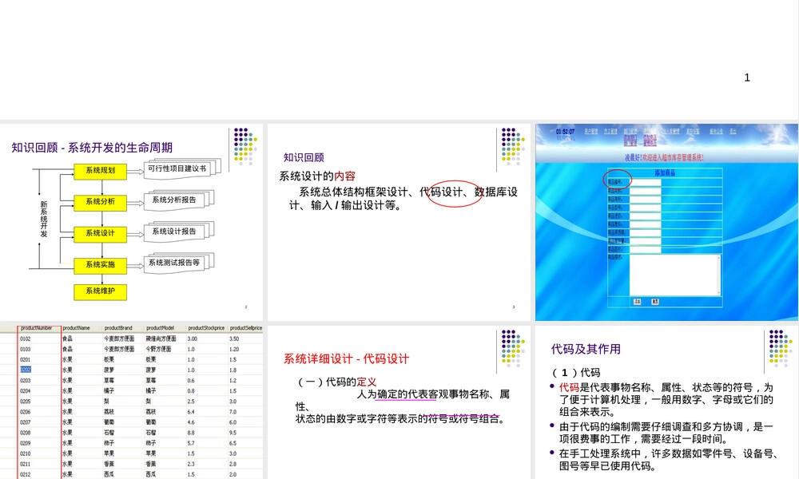Click the 9.5 sell price cell
Image resolution: width=799 pixels, height=479 pixels.
(233, 433)
